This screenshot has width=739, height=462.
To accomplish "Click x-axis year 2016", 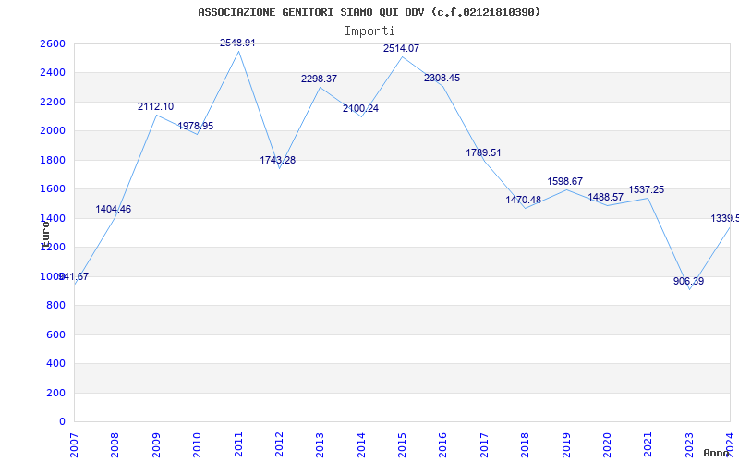I will (x=442, y=445).
